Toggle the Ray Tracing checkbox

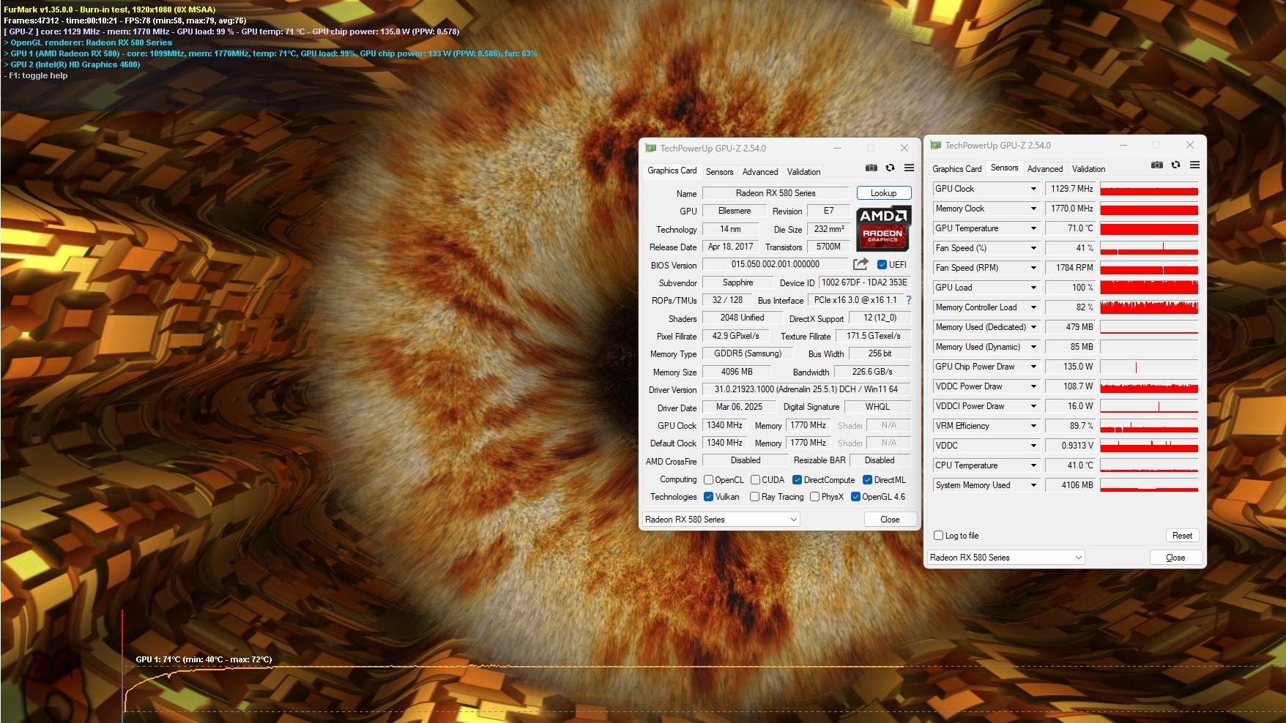754,497
